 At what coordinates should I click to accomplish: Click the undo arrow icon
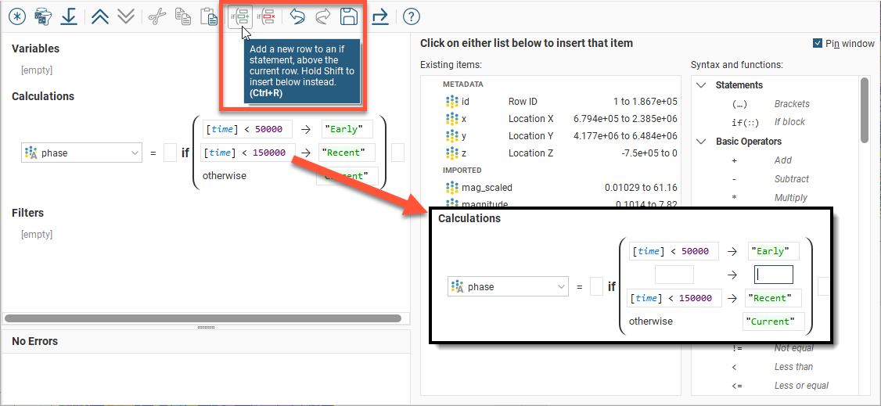297,16
